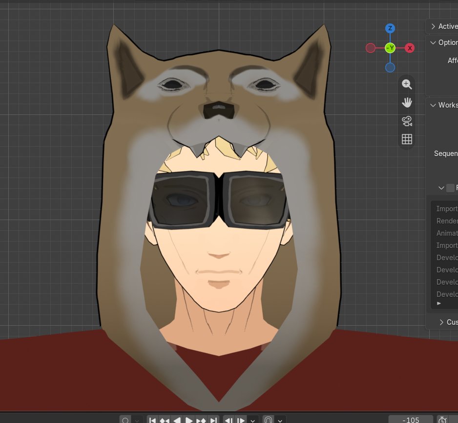Switch orthographic/perspective with the grid icon
Image resolution: width=458 pixels, height=423 pixels.
click(407, 139)
